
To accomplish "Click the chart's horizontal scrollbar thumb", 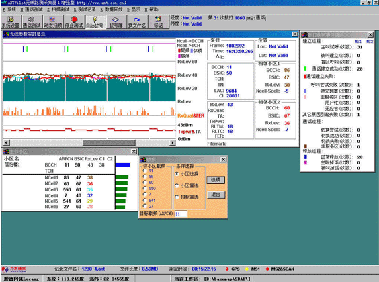I will pyautogui.click(x=109, y=142).
